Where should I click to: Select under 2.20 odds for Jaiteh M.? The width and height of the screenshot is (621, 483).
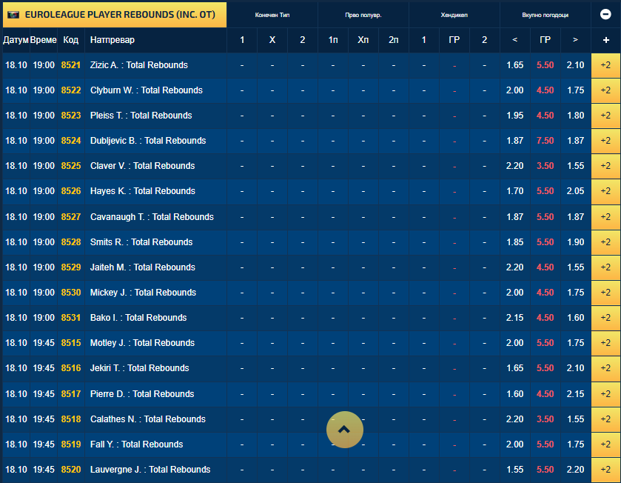click(515, 267)
